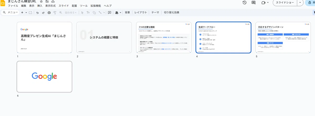Viewport: 315px width, 116px height.
Task: Click the share lock button
Action: (x=310, y=3)
